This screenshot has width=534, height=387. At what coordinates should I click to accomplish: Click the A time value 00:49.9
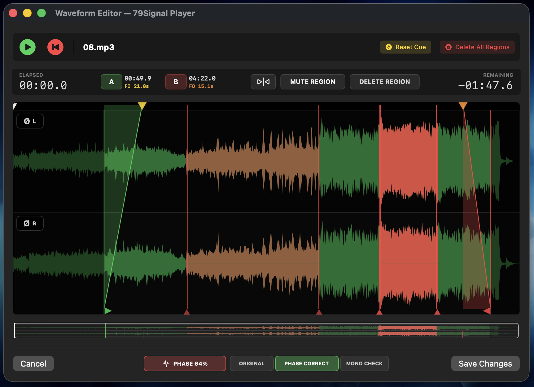click(138, 78)
